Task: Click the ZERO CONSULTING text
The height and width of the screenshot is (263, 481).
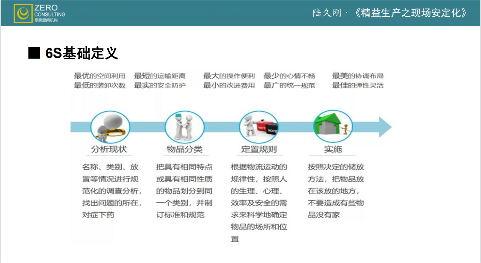Action: click(50, 11)
